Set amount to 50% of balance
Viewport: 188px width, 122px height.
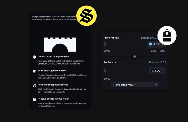[162, 51]
